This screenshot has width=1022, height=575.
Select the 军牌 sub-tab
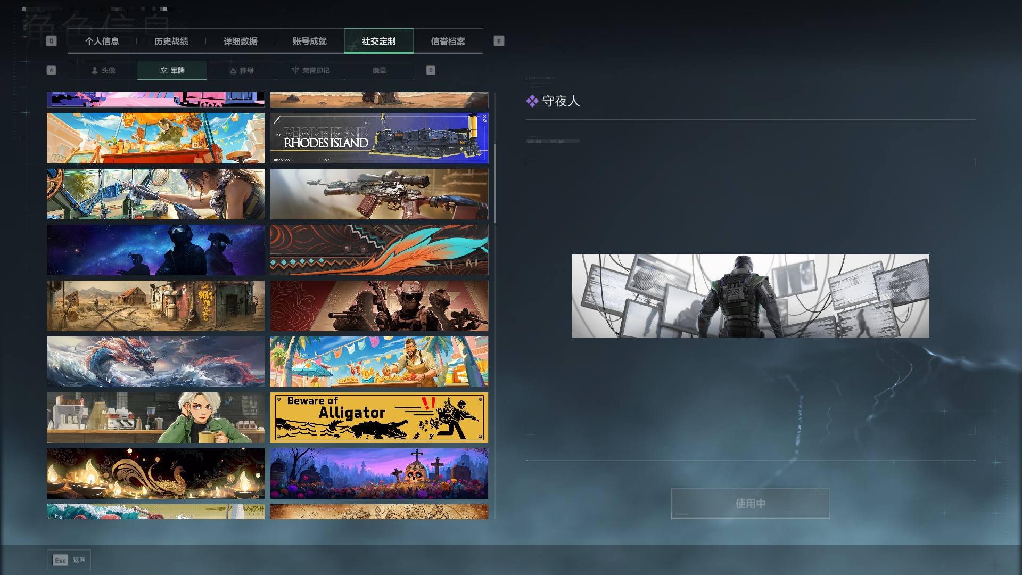[172, 70]
